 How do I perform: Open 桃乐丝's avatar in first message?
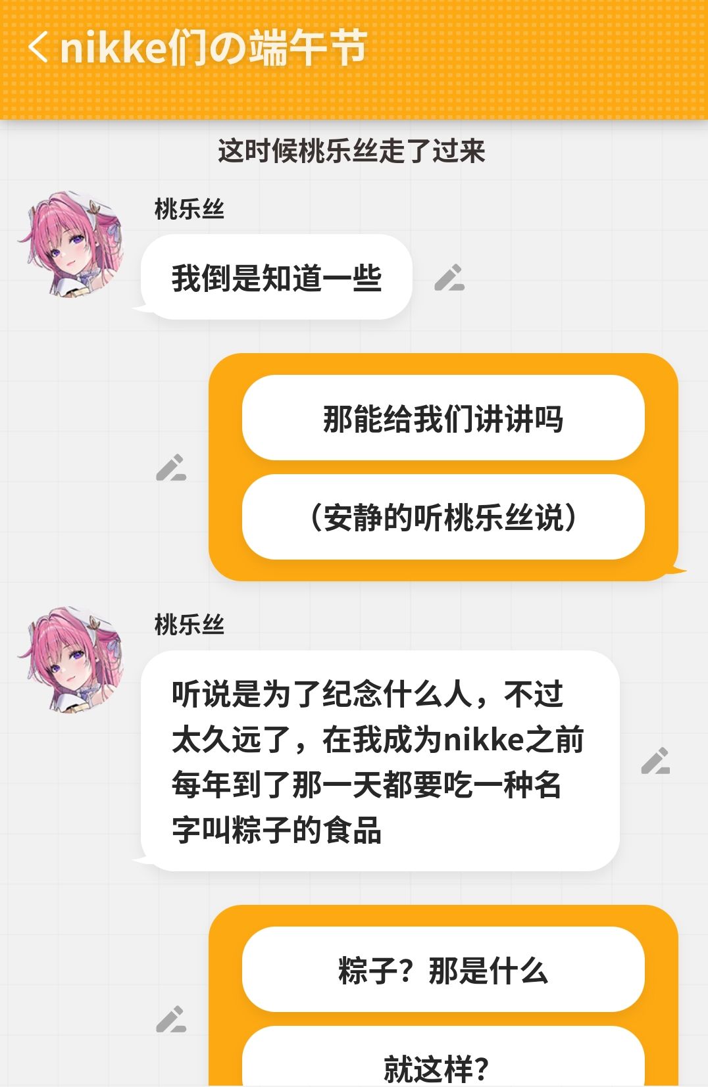(x=71, y=244)
